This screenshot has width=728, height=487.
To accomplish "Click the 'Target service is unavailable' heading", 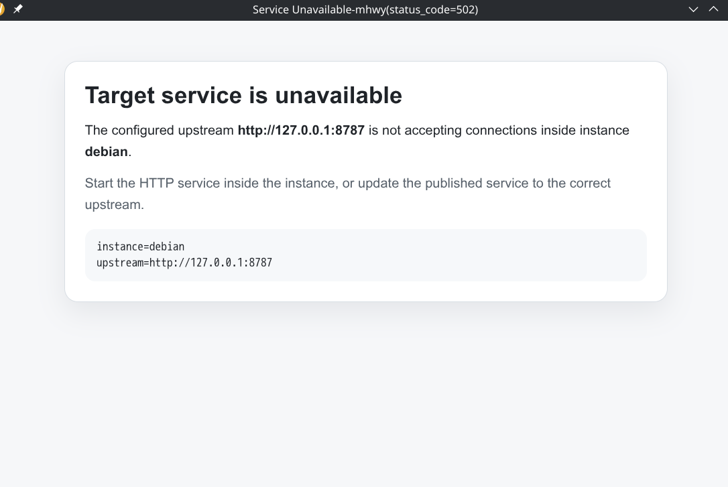I will point(243,96).
